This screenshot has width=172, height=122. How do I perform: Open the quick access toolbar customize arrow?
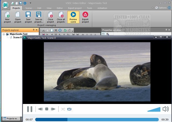tap(30, 3)
